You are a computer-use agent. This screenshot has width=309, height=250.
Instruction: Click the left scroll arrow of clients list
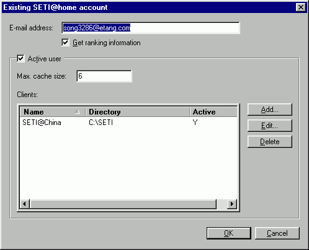25,204
